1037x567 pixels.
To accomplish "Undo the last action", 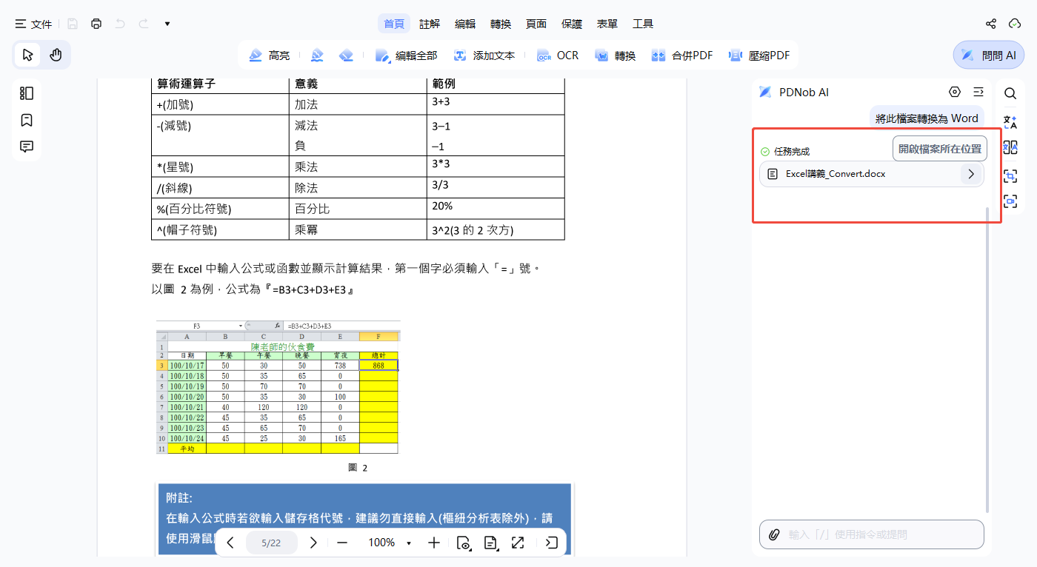I will [120, 24].
